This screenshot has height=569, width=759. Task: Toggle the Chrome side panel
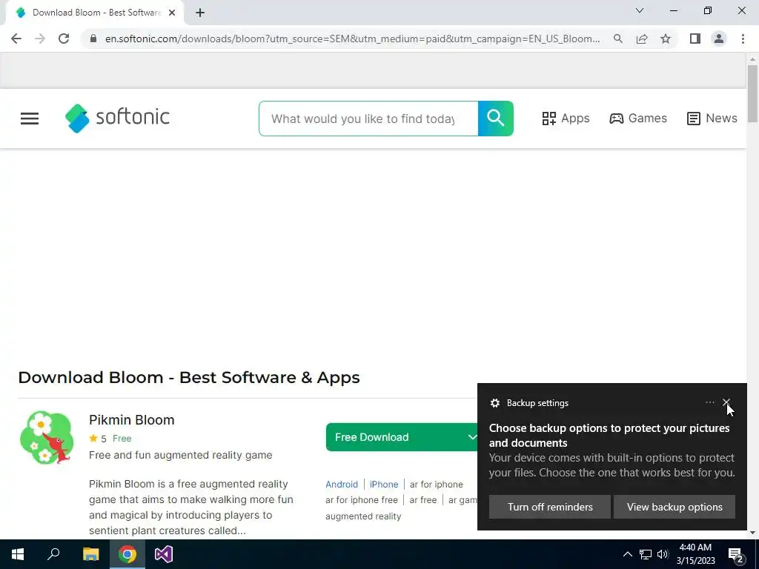(x=695, y=39)
